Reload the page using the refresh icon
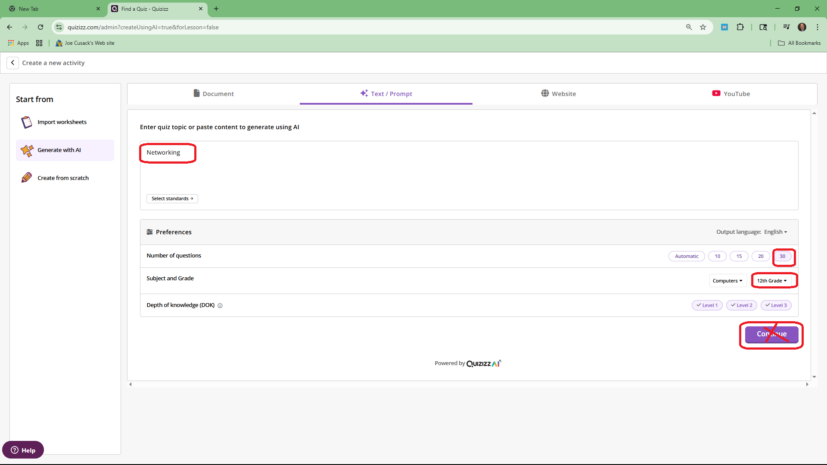827x465 pixels. [40, 27]
